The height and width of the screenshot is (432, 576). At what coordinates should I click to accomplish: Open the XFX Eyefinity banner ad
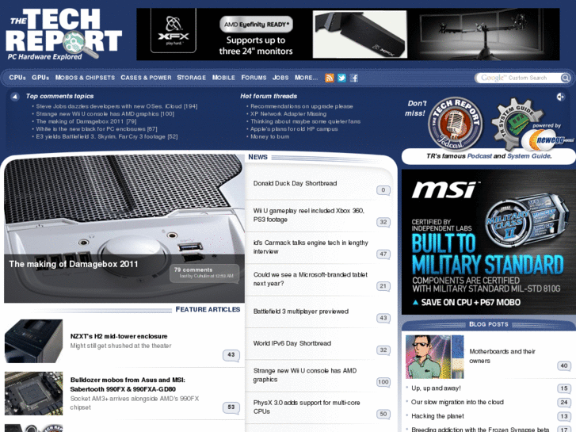(x=348, y=34)
